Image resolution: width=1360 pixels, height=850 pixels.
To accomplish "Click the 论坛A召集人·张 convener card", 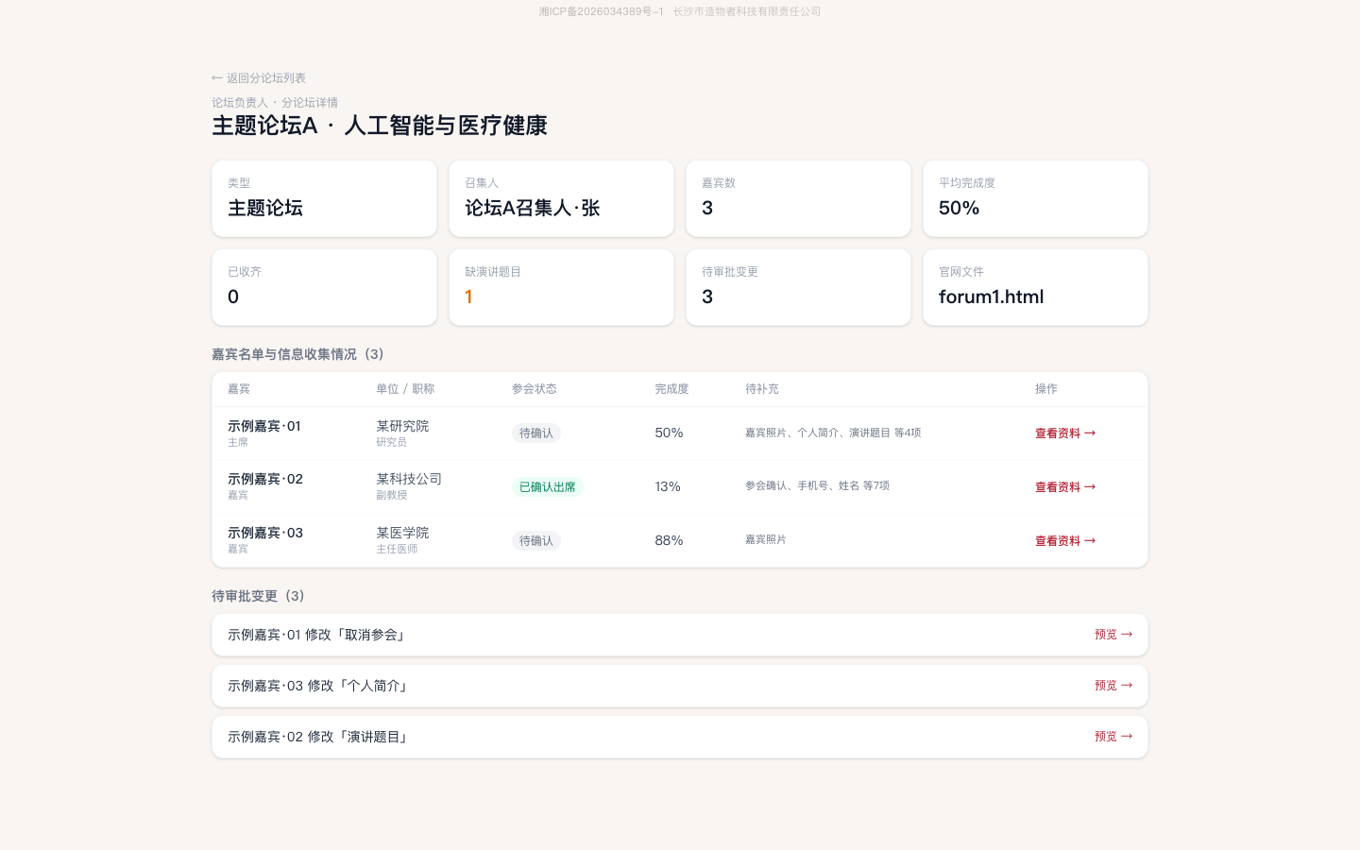I will tap(561, 198).
